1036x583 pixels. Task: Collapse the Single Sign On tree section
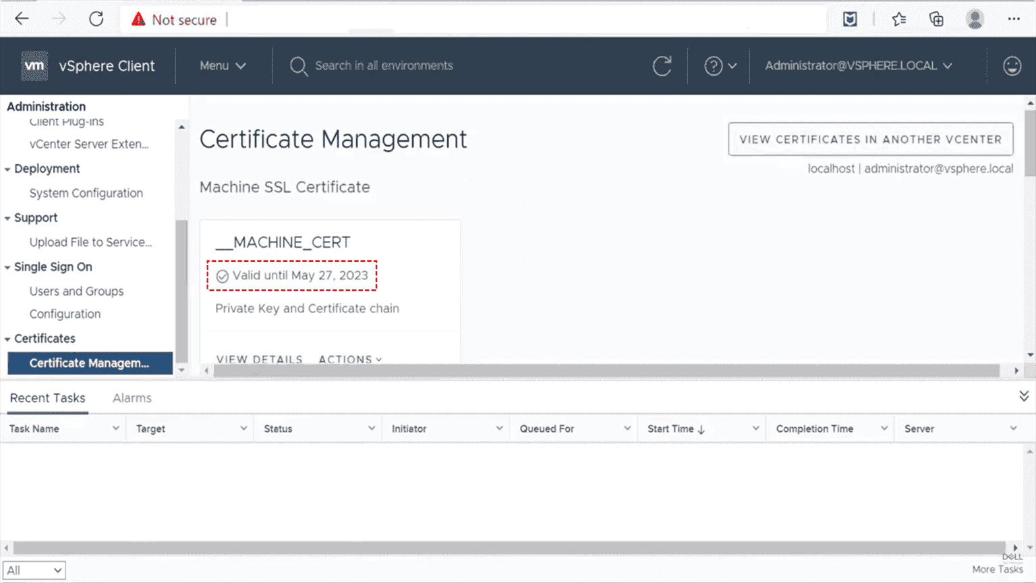click(x=7, y=267)
